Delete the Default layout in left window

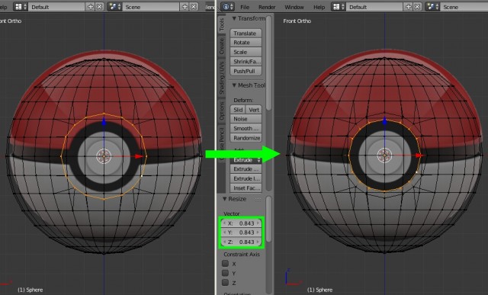click(x=99, y=7)
